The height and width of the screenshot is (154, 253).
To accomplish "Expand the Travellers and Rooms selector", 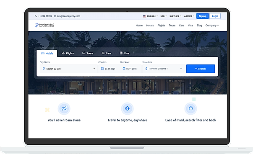I will coord(164,69).
